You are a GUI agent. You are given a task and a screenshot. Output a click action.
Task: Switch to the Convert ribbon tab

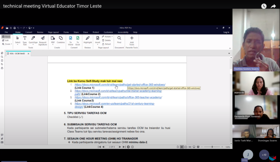pyautogui.click(x=29, y=32)
